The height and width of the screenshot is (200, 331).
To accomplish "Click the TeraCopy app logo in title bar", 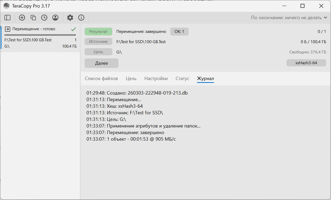I will coord(6,6).
